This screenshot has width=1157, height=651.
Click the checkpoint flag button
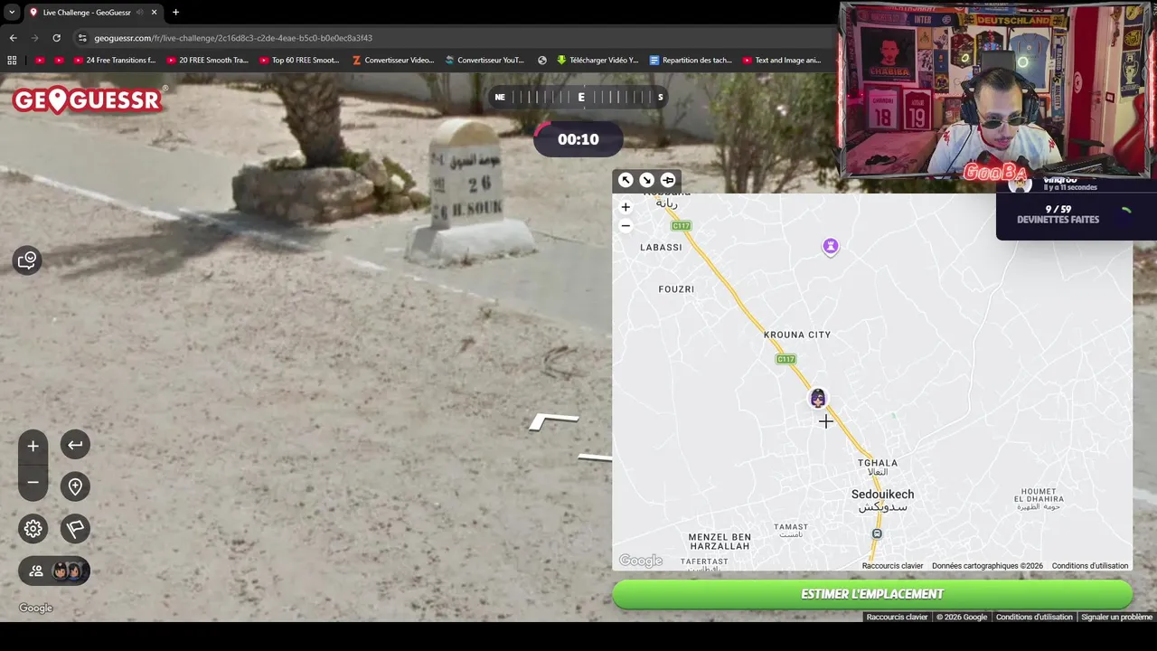[75, 529]
